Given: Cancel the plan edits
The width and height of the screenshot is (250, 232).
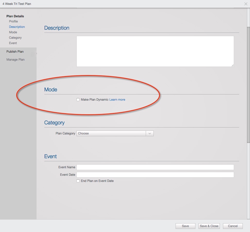Looking at the screenshot, I should 233,226.
